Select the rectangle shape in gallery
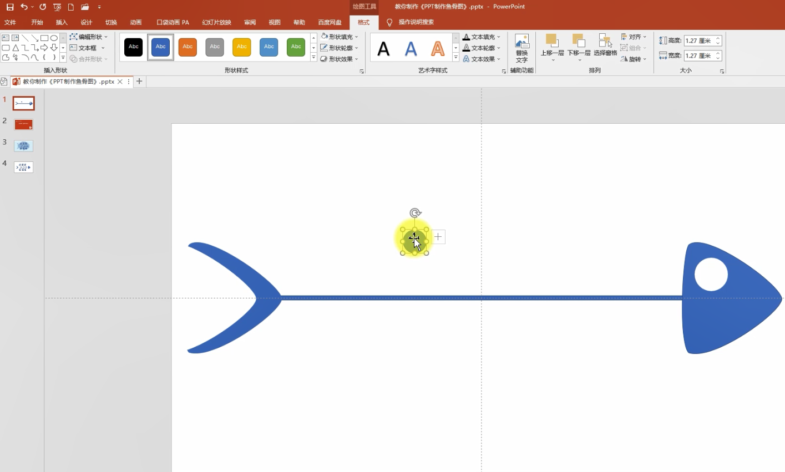 coord(44,38)
